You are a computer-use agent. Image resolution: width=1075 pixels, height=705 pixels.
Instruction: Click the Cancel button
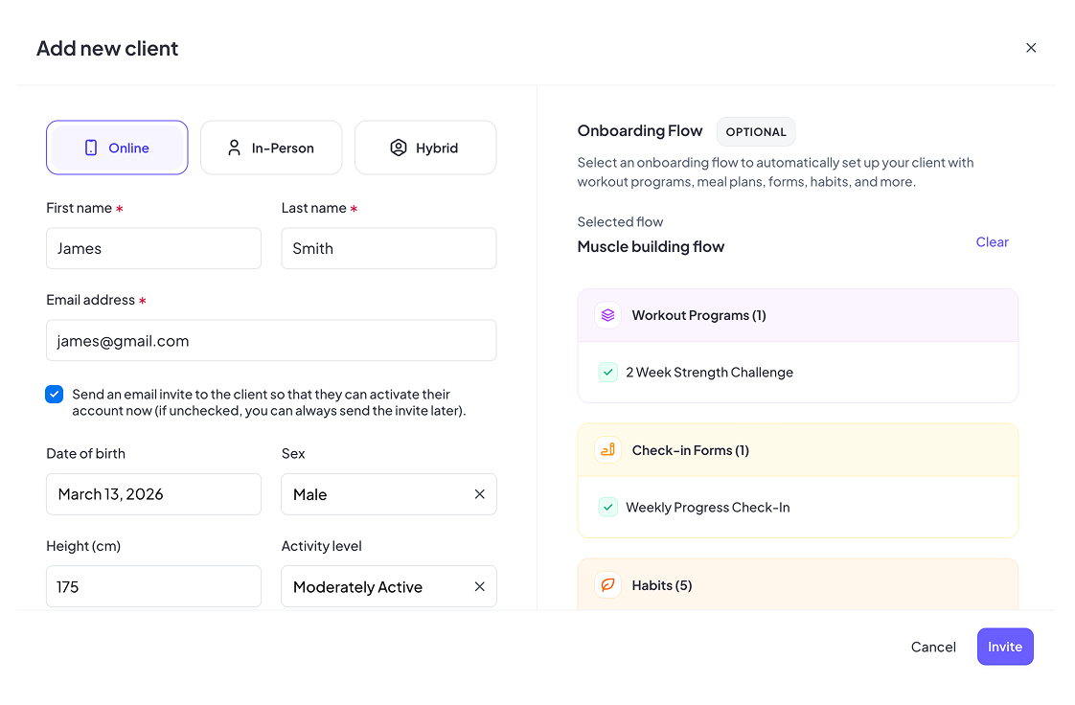click(x=933, y=647)
